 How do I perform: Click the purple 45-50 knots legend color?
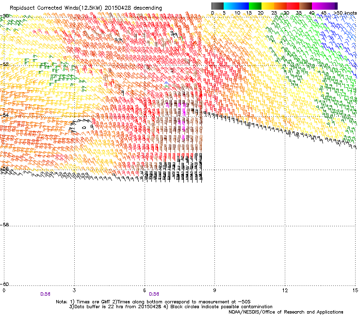coord(331,6)
